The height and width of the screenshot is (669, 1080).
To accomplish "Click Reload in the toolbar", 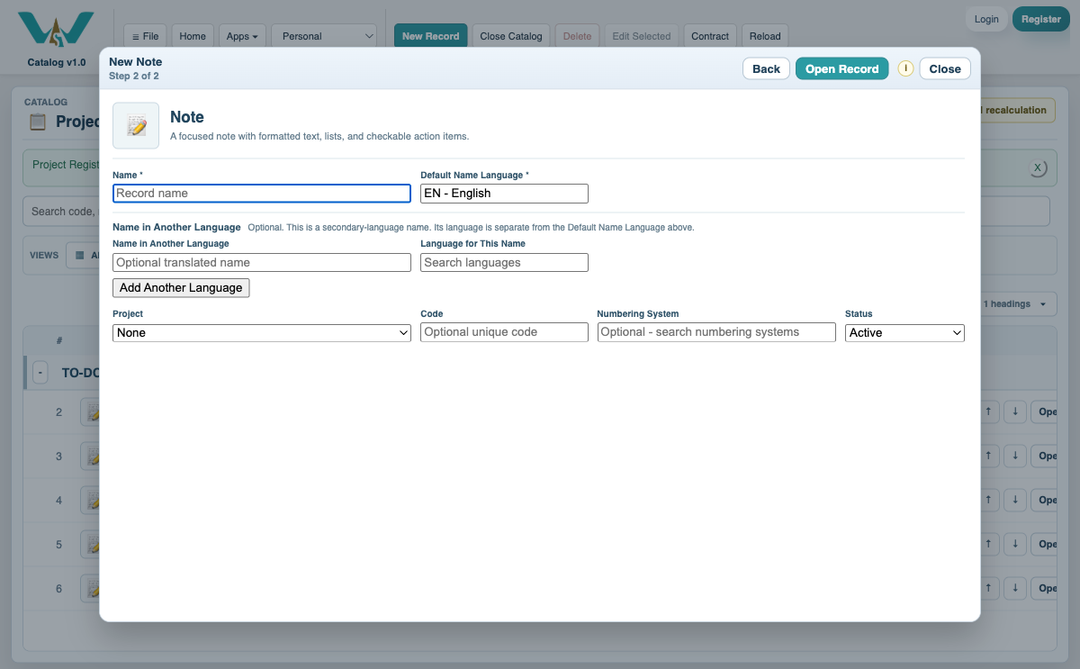I will 765,36.
